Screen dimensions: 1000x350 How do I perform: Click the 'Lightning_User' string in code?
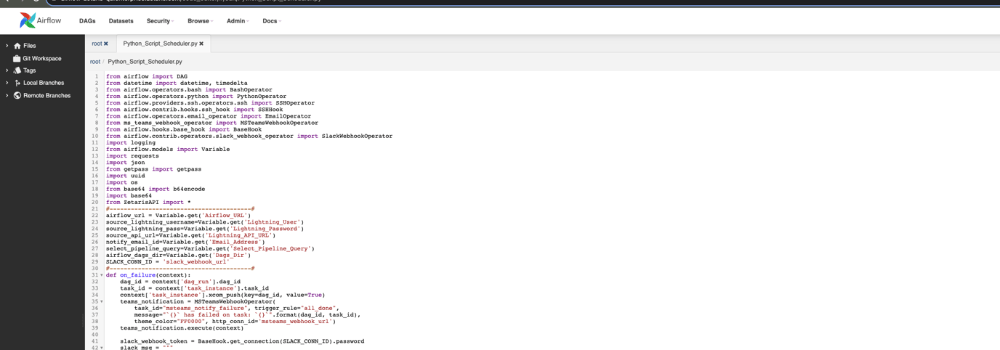[273, 222]
